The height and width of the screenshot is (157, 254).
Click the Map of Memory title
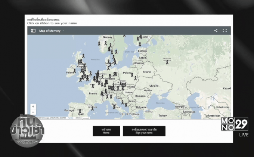pyautogui.click(x=50, y=31)
